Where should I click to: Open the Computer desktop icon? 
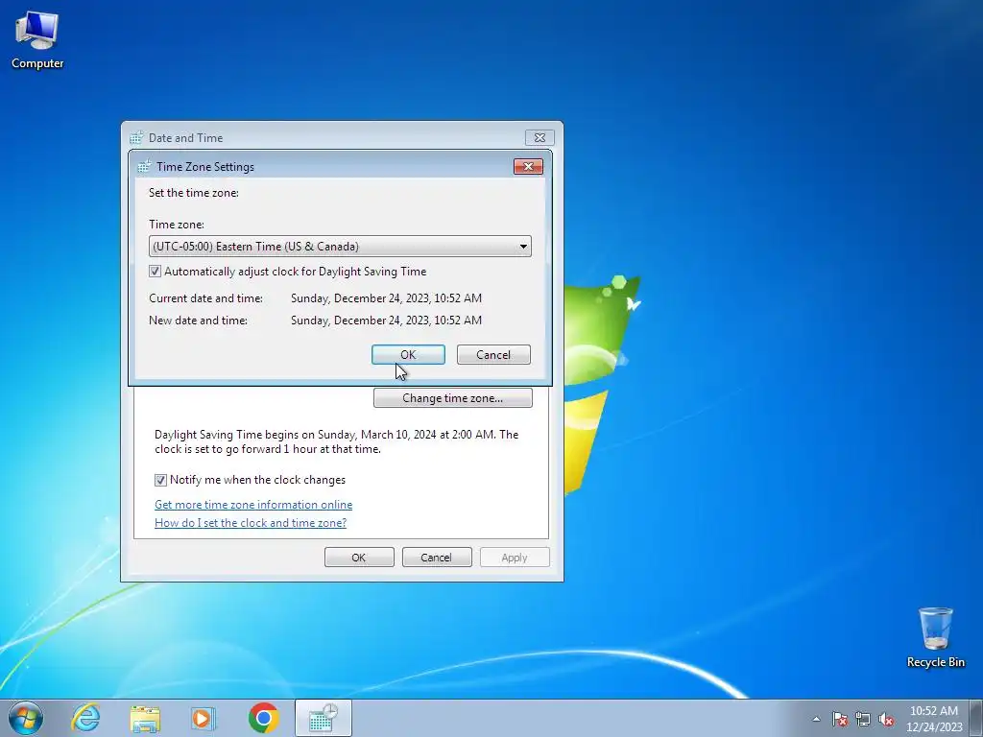(37, 40)
